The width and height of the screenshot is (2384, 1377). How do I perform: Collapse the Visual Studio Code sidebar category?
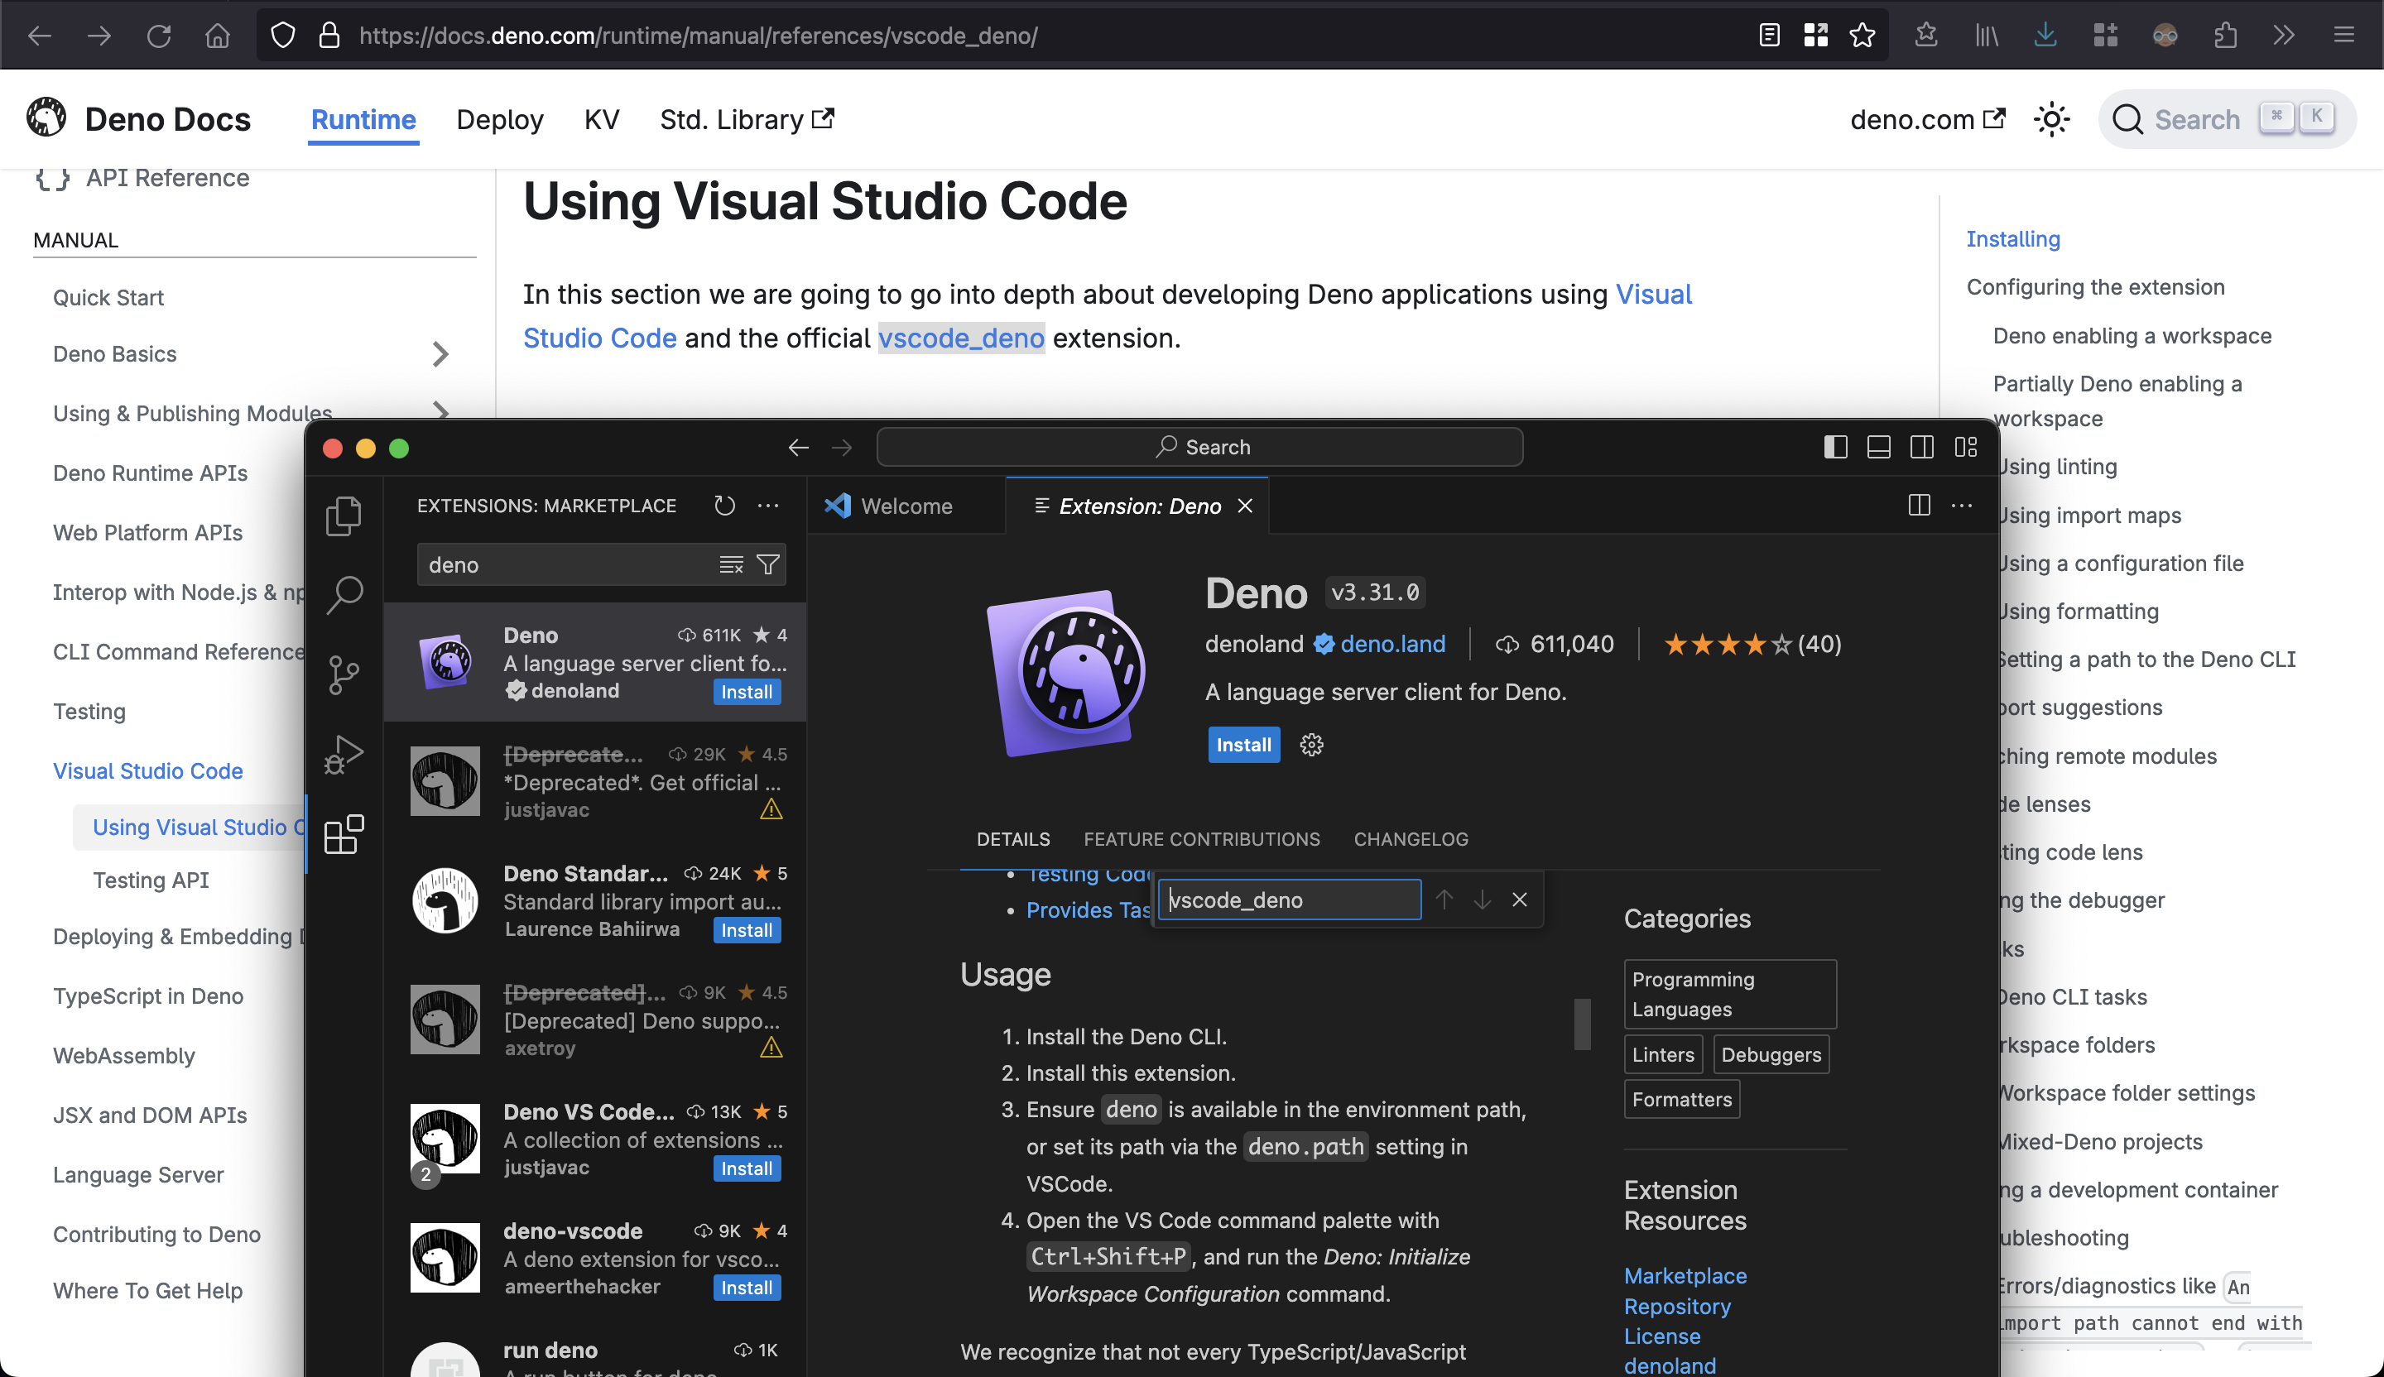[x=147, y=770]
